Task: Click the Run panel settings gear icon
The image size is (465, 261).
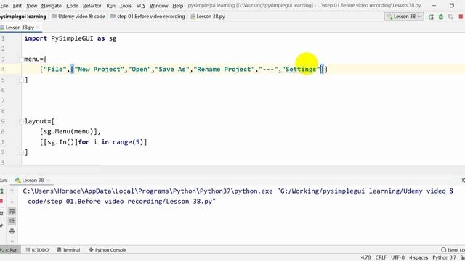Action: coord(464,181)
